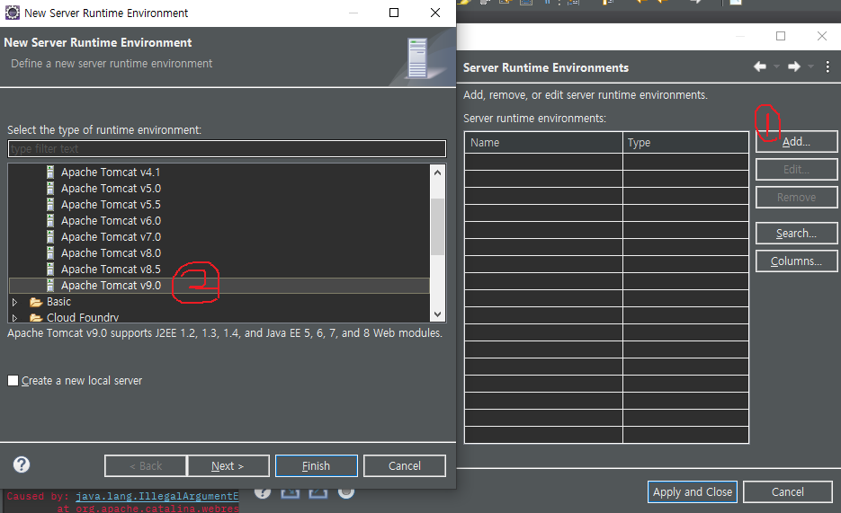The height and width of the screenshot is (513, 841).
Task: Focus the type filter text field
Action: 227,149
